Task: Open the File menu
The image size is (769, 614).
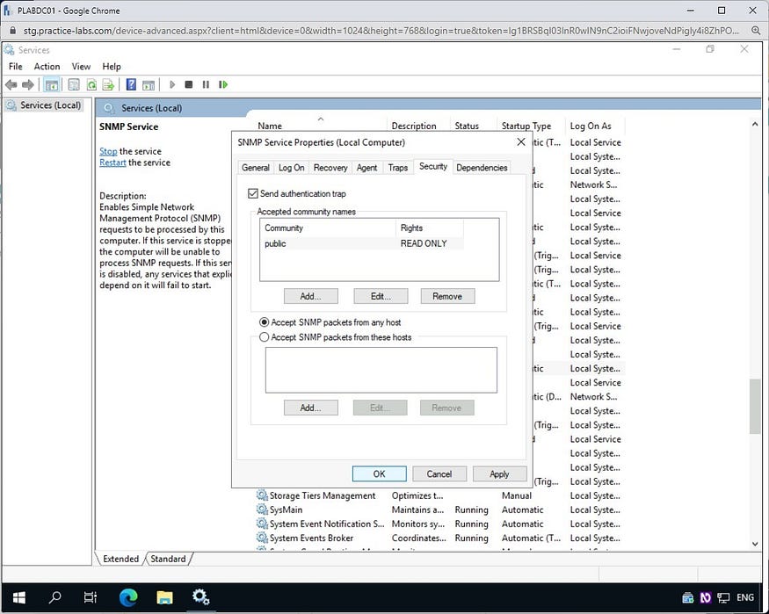Action: pyautogui.click(x=16, y=66)
